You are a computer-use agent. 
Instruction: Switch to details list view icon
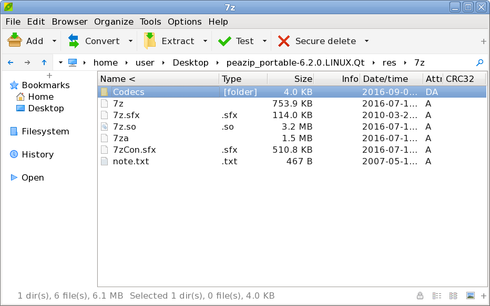tap(437, 296)
